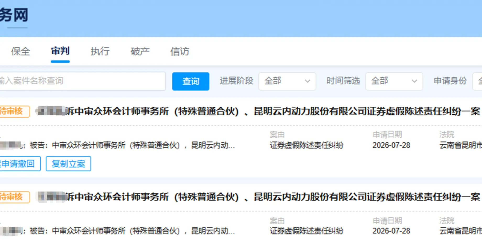Click first case's defendant 被告 description
482x240 pixels.
132,145
